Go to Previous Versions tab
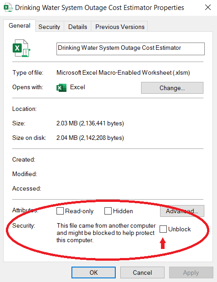217x282 pixels. click(120, 27)
